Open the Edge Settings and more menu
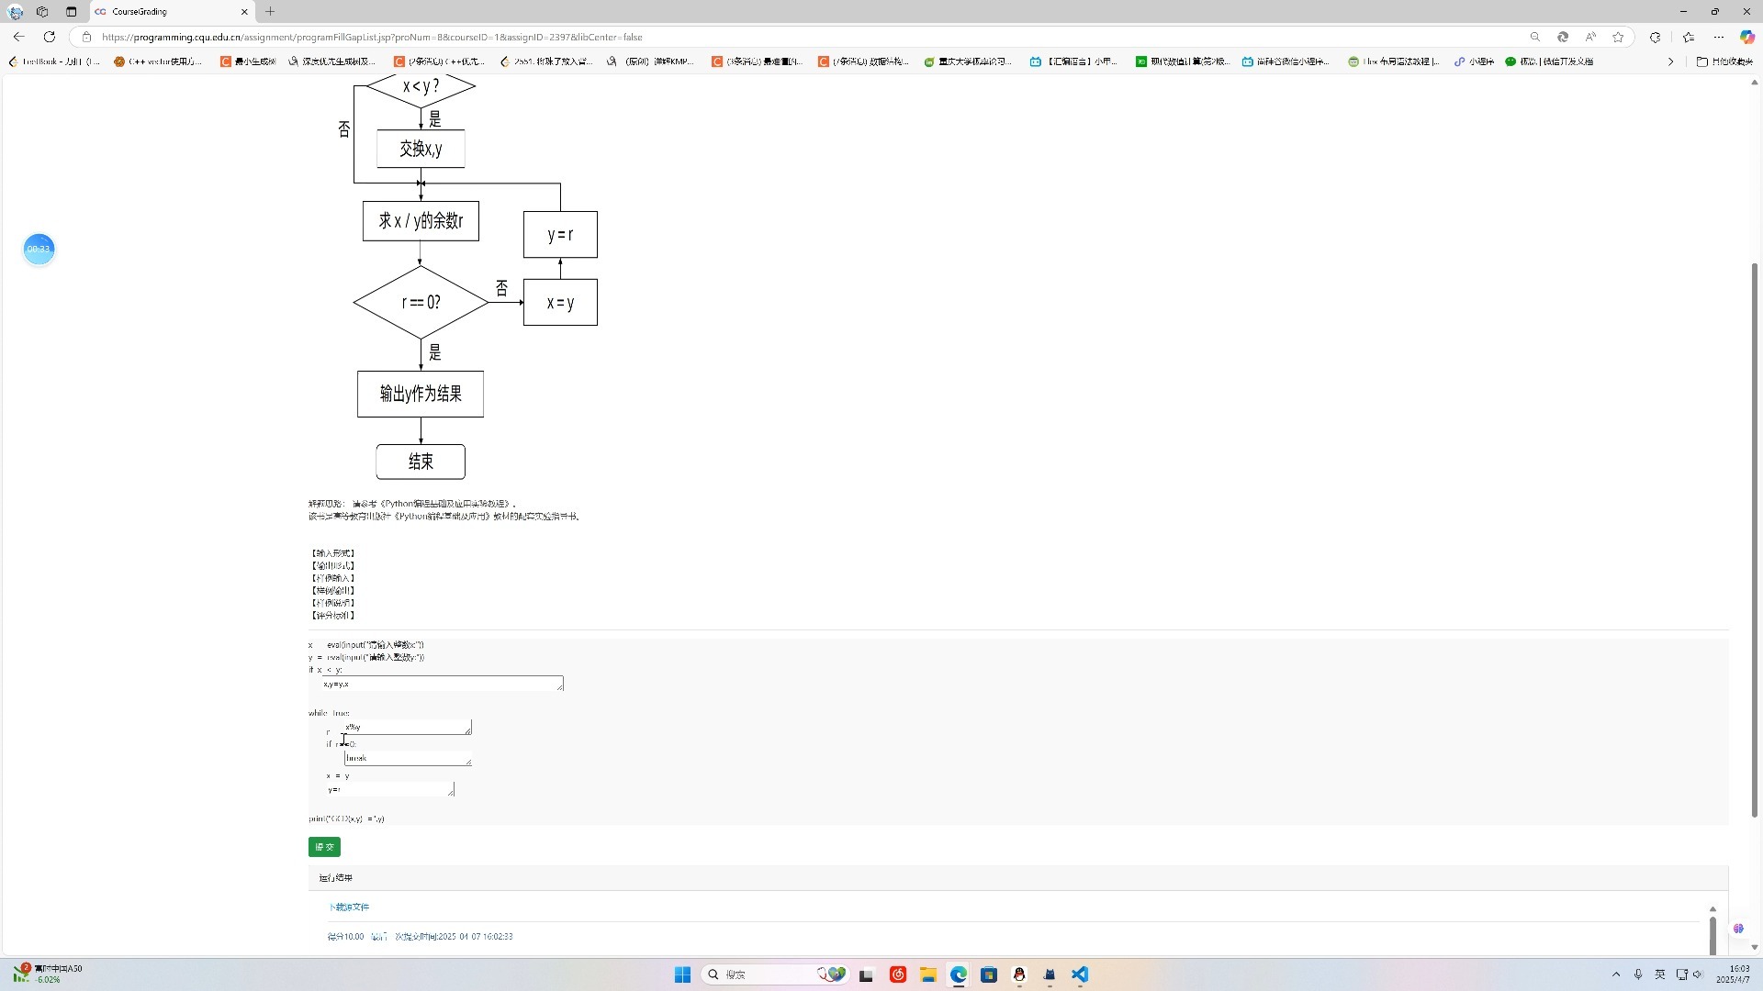The width and height of the screenshot is (1763, 991). [x=1718, y=37]
